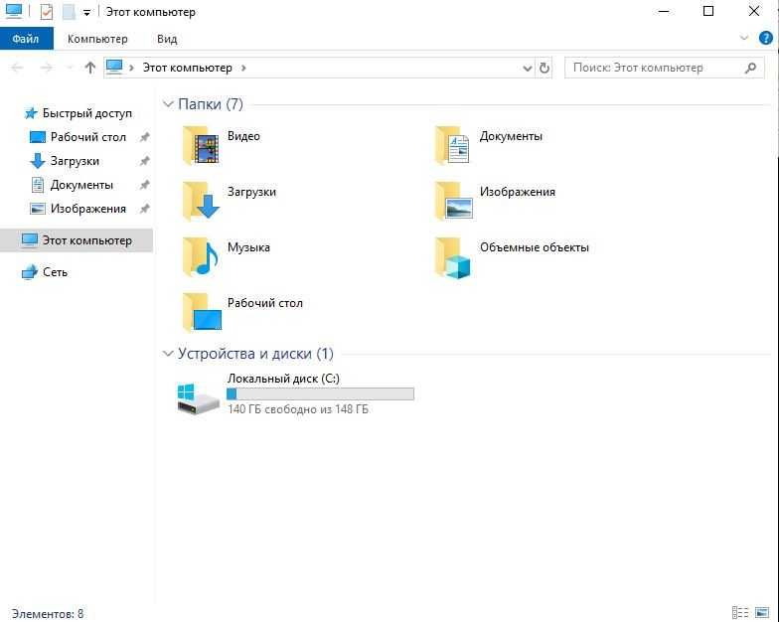This screenshot has width=779, height=622.
Task: Switch to large icons view in the status bar
Action: tap(762, 612)
